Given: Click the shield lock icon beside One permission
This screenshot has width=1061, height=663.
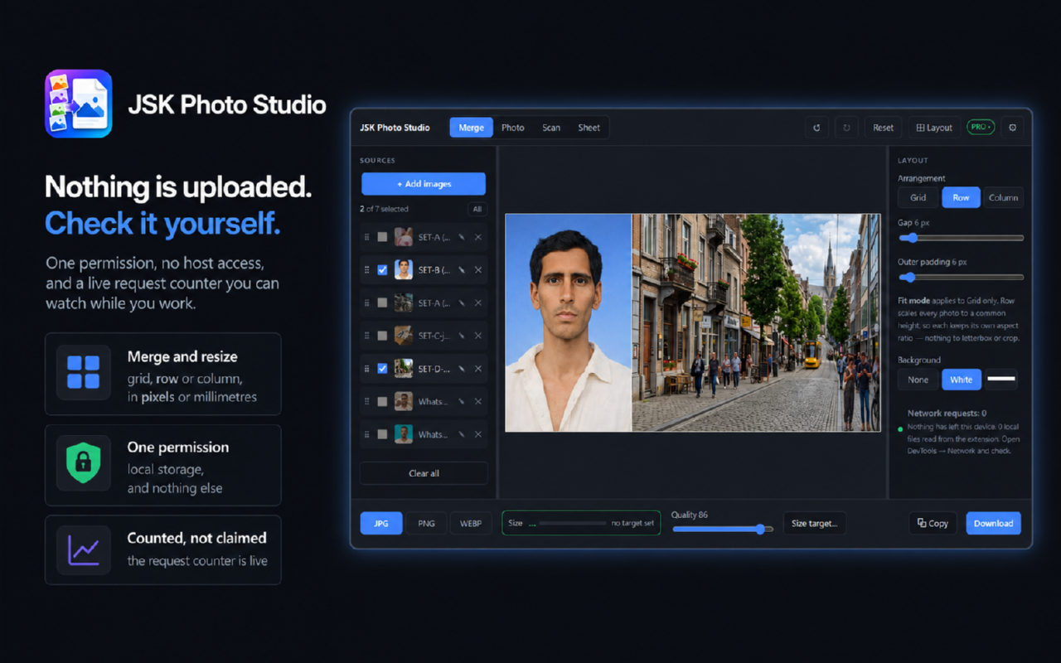Looking at the screenshot, I should coord(84,464).
